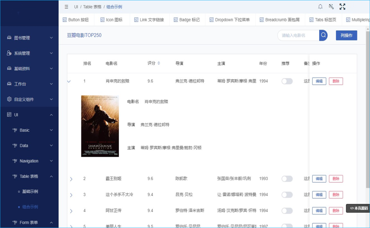The height and width of the screenshot is (228, 370).
Task: Toggle 推荐 switch for 肖申克的救赎
Action: (x=287, y=81)
